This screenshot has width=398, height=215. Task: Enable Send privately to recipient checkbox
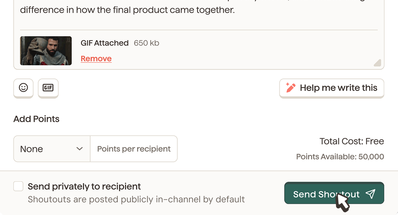coord(18,186)
